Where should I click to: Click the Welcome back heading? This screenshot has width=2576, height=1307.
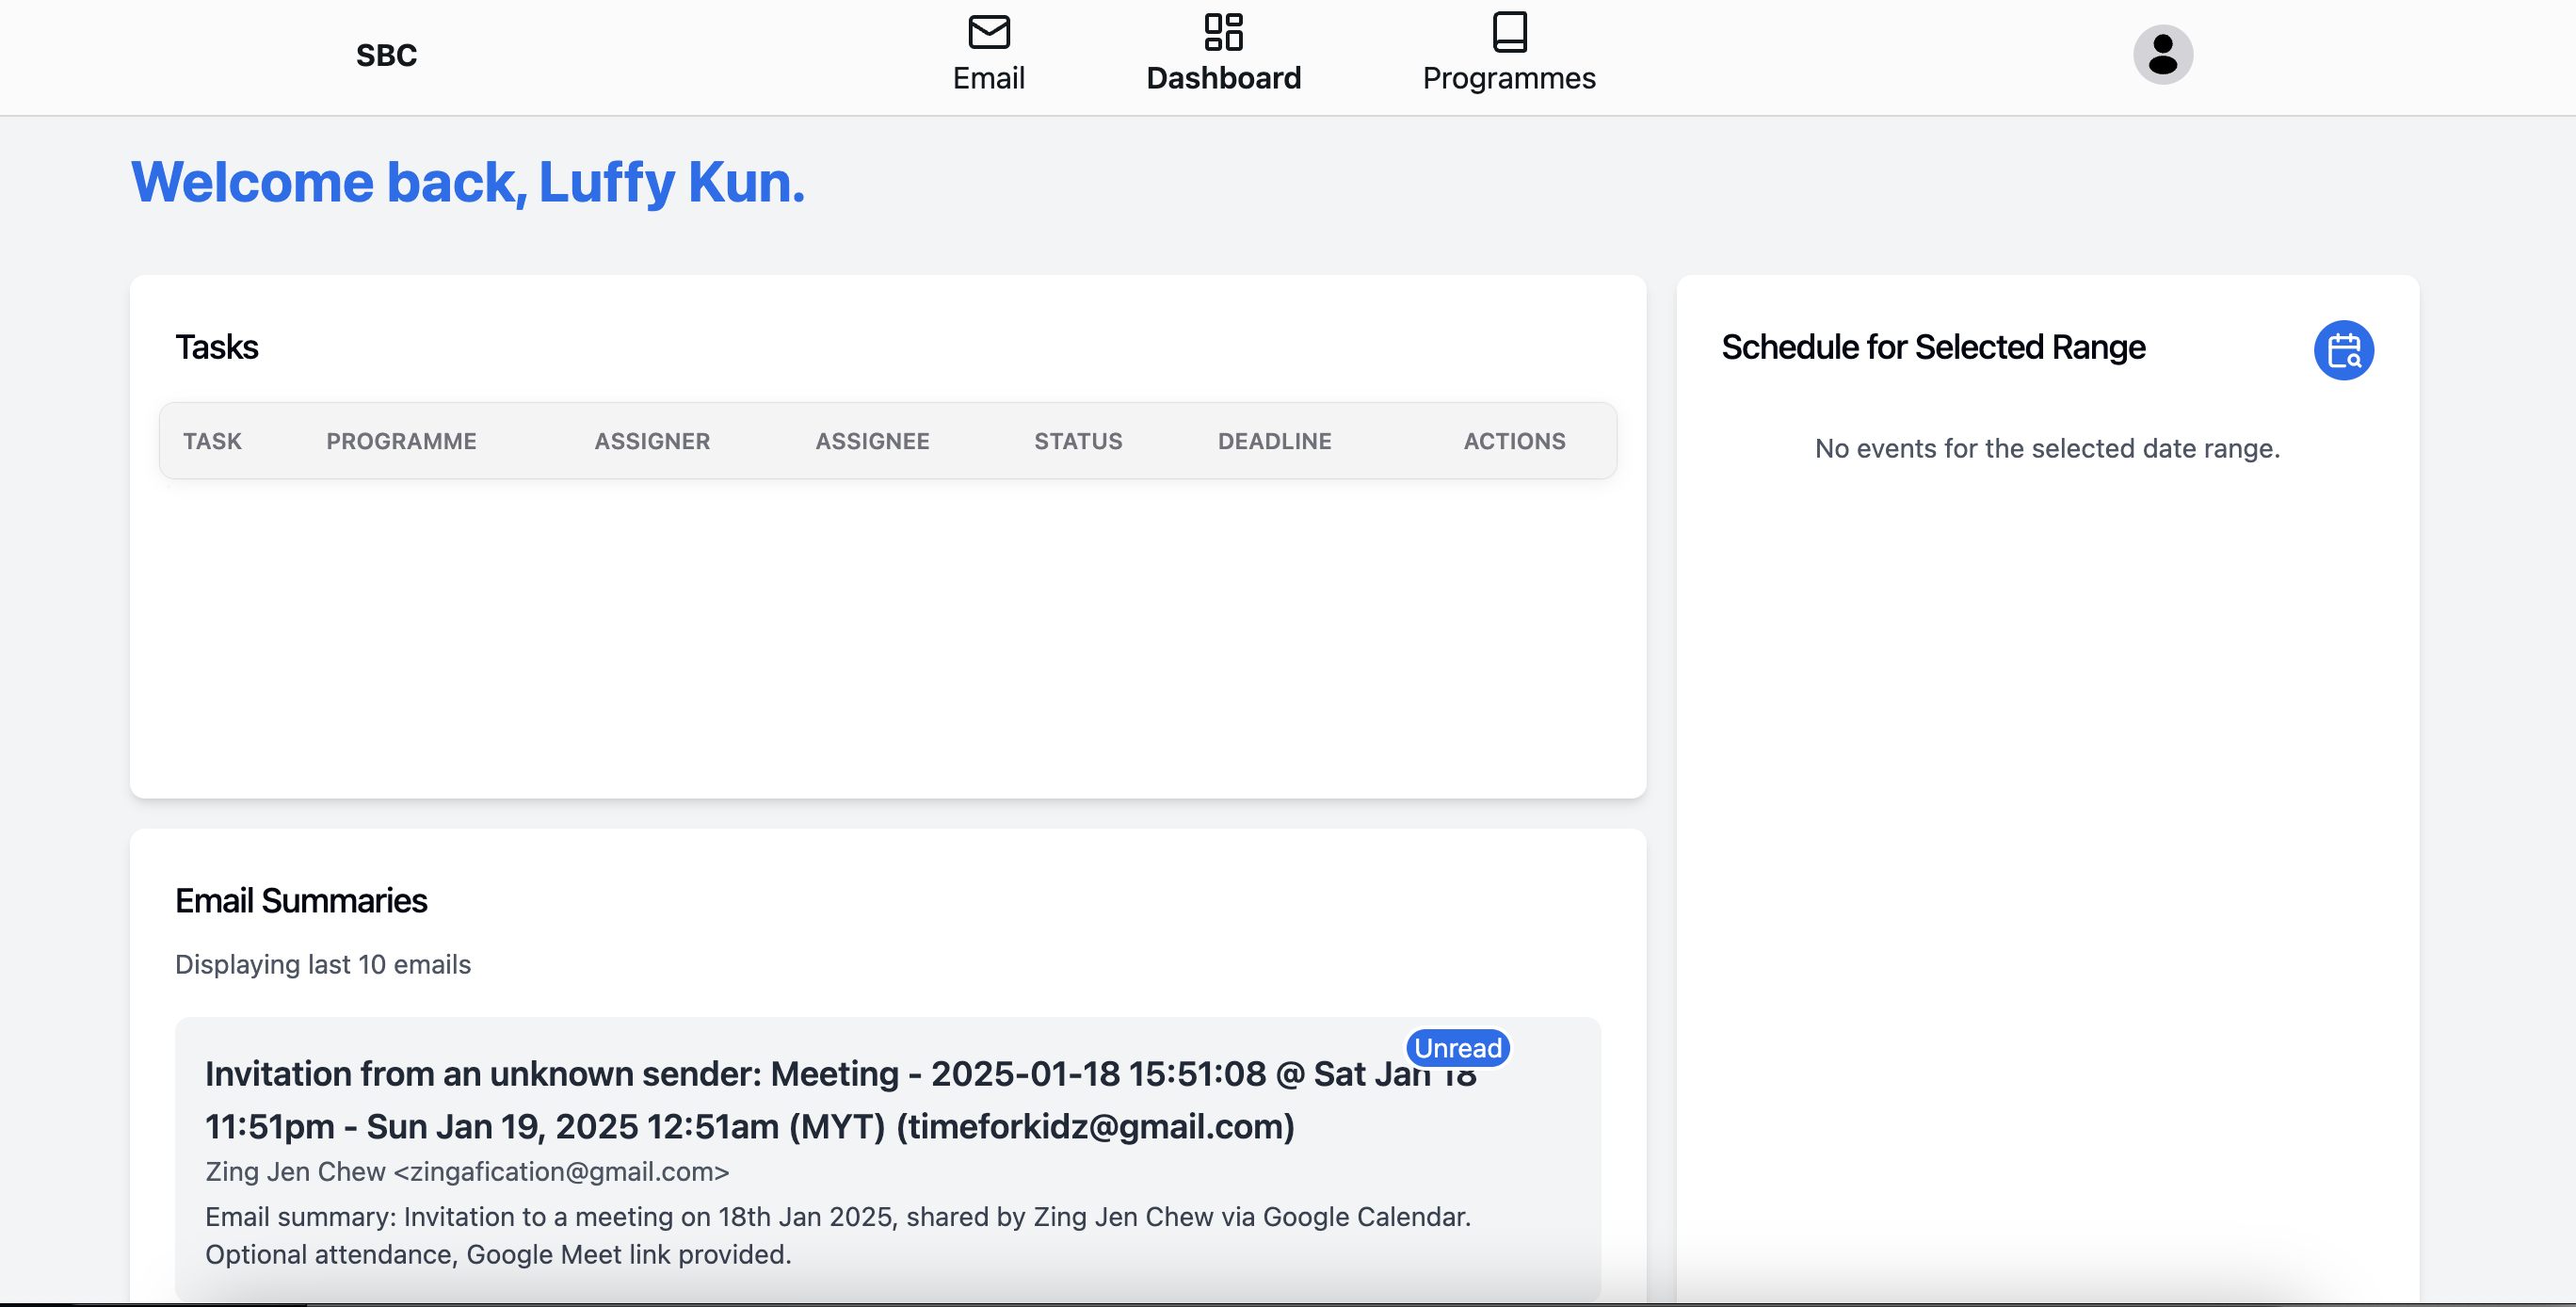(467, 182)
